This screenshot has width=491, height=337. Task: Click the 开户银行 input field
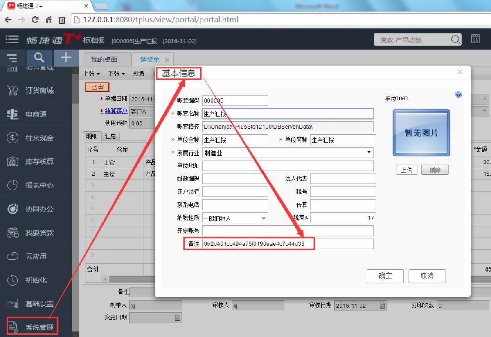point(235,192)
